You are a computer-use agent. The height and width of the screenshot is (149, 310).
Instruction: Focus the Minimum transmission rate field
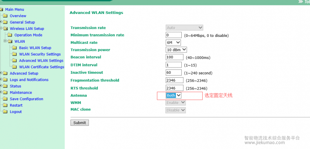(x=174, y=35)
